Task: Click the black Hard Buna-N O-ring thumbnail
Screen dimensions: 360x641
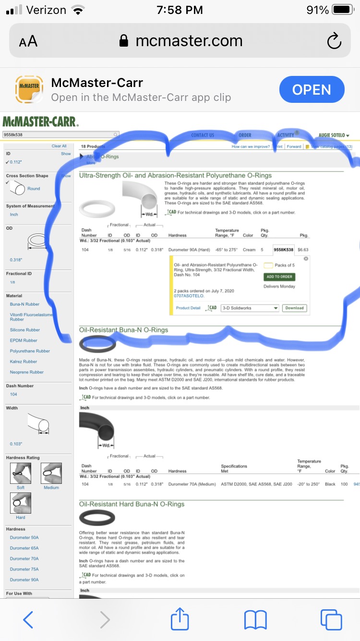Action: (x=97, y=518)
